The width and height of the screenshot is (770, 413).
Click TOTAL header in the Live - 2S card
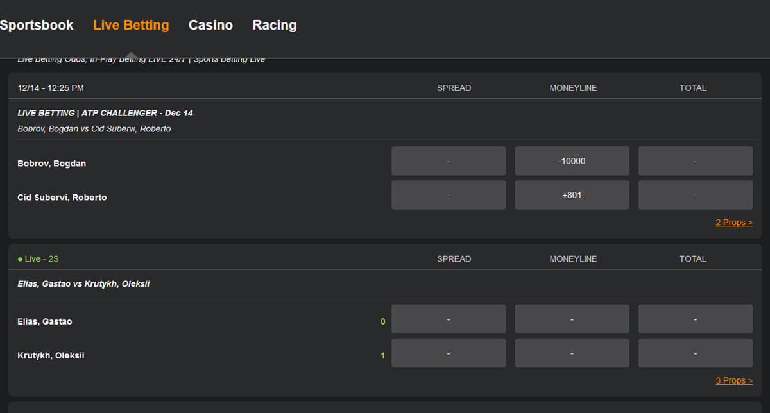pyautogui.click(x=693, y=259)
